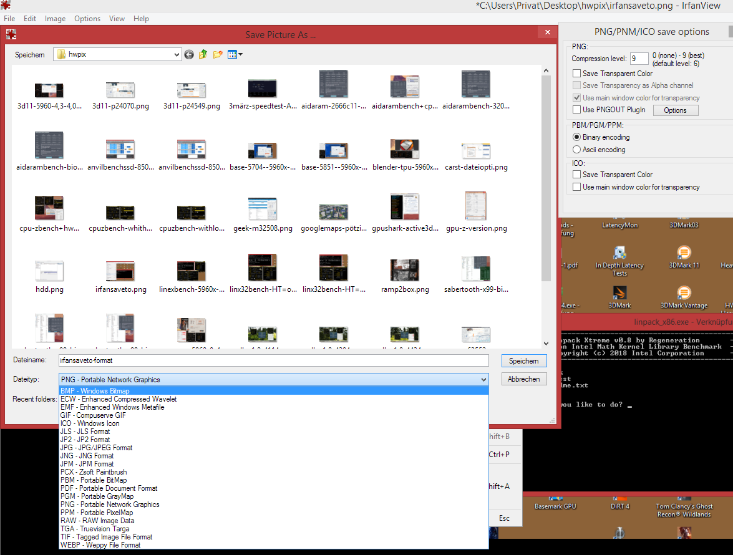Click the Abbrechen cancel button
The width and height of the screenshot is (733, 555).
click(x=524, y=379)
